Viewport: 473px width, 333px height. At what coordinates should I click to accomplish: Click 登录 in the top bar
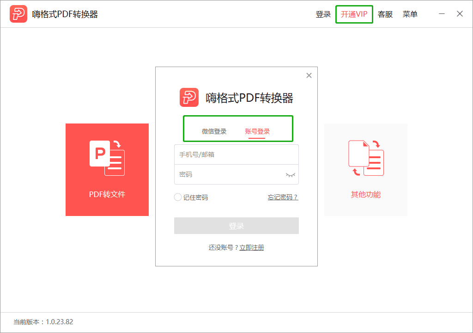(x=323, y=14)
